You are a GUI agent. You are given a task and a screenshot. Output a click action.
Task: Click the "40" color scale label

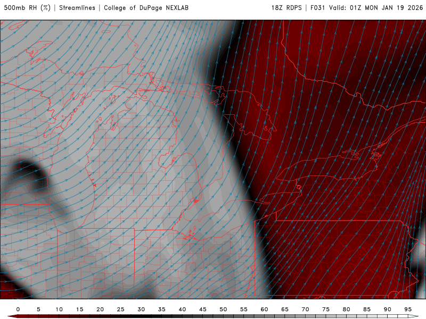tap(182, 309)
